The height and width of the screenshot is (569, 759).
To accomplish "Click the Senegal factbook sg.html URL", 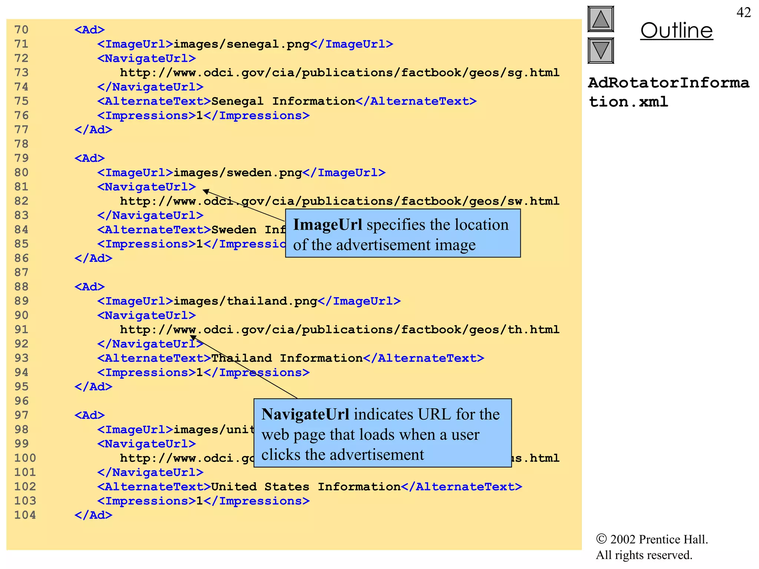I will (339, 73).
